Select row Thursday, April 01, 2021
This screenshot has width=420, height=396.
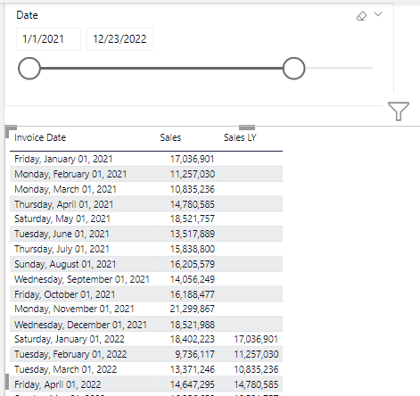(146, 204)
